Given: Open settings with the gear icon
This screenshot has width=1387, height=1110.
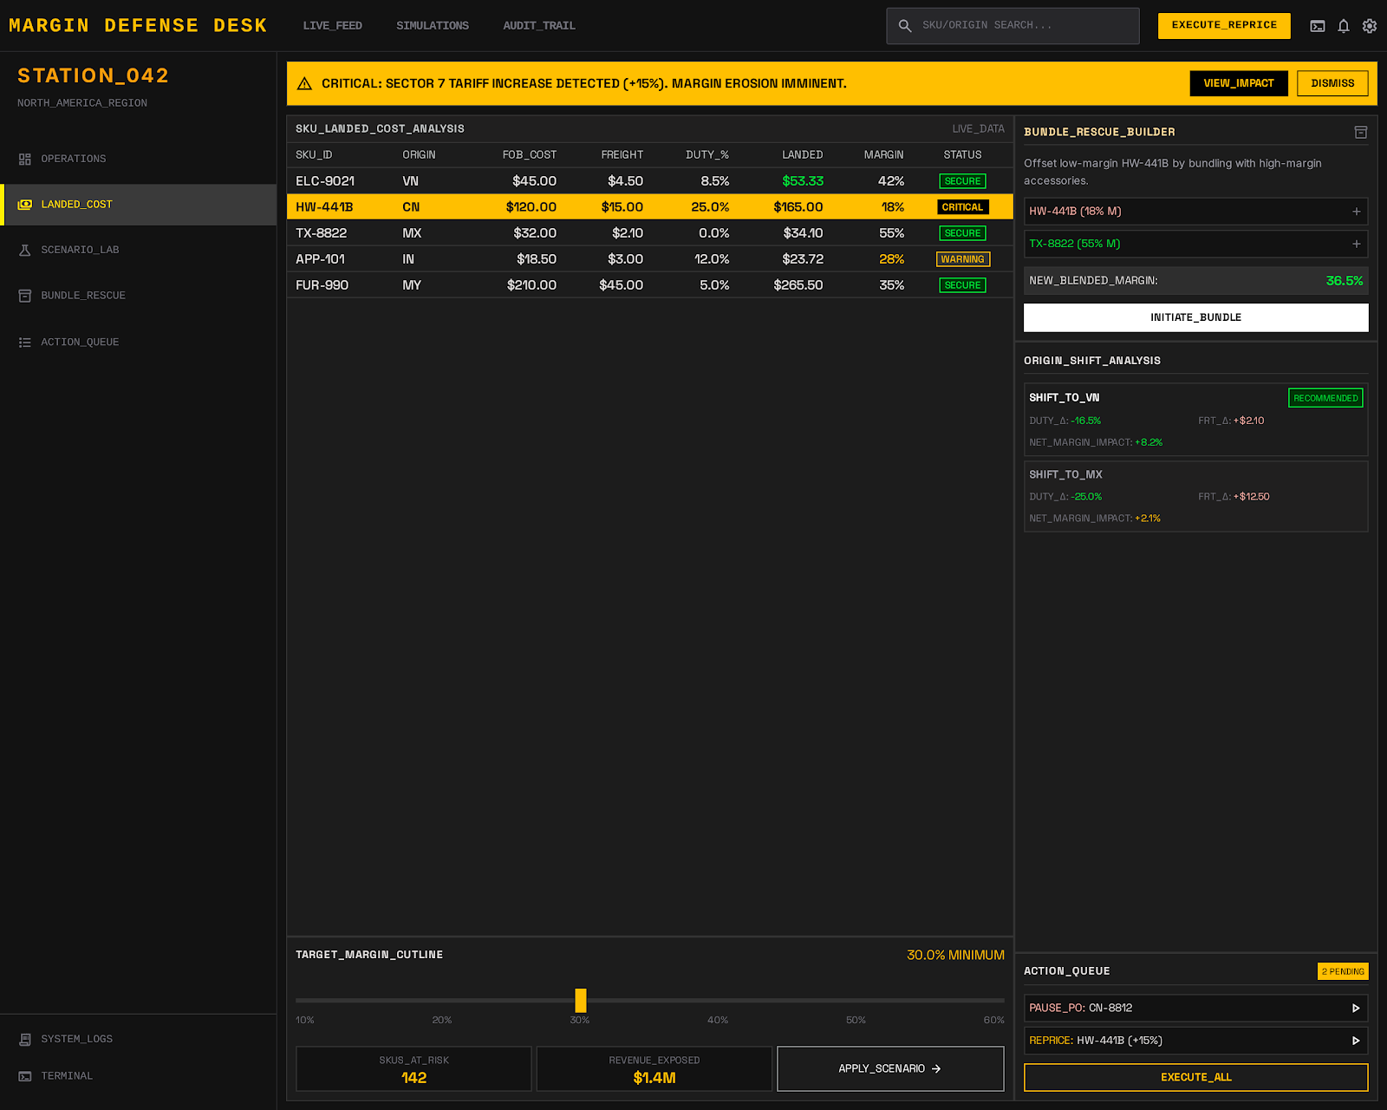Looking at the screenshot, I should [x=1370, y=26].
